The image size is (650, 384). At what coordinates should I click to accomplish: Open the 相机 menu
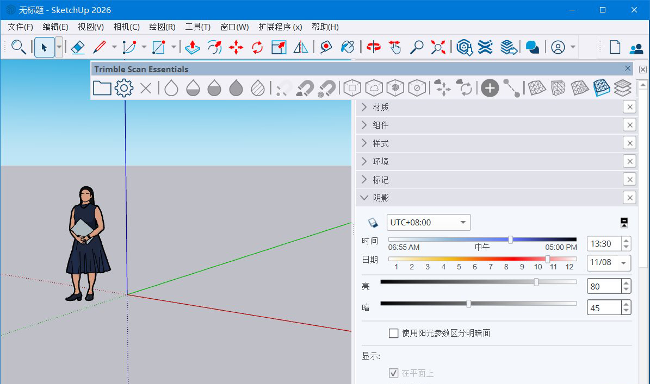pos(126,27)
